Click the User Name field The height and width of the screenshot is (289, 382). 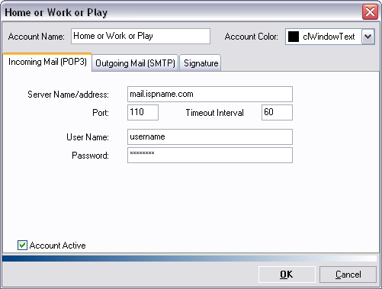(x=210, y=137)
